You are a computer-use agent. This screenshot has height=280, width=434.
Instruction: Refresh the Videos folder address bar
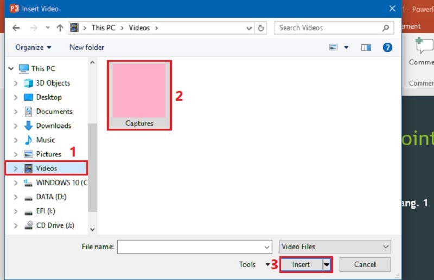coord(261,28)
